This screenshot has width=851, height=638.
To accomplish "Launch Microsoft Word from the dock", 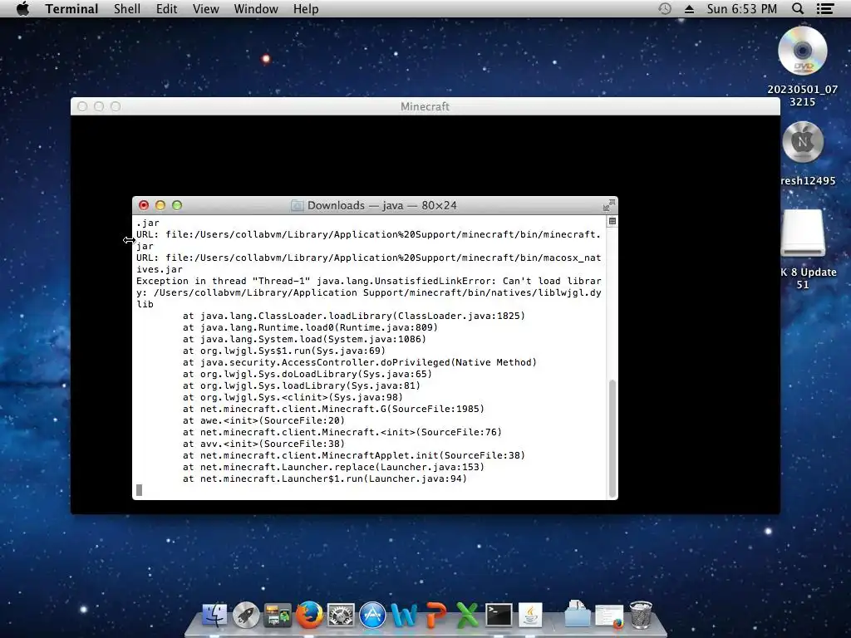I will click(x=404, y=616).
